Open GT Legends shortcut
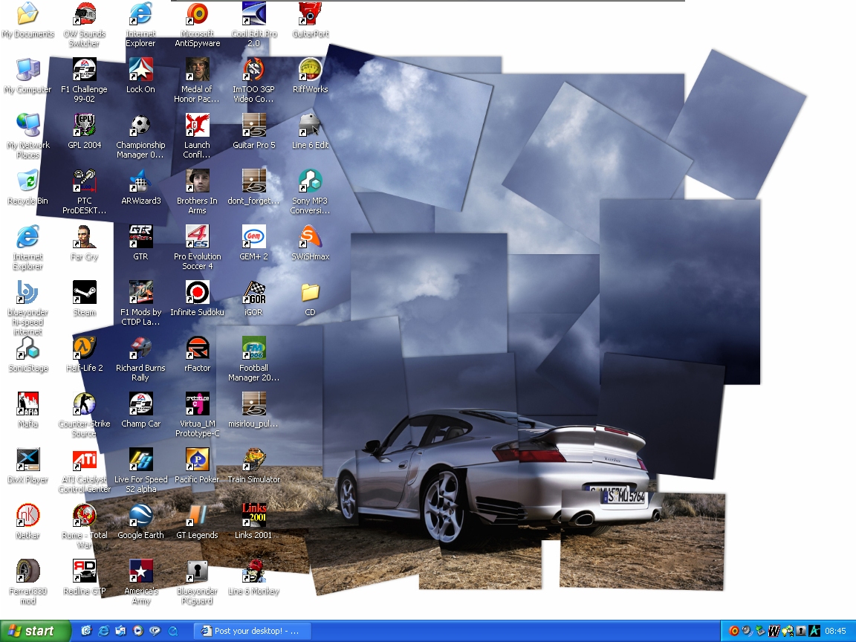This screenshot has height=642, width=856. tap(197, 515)
